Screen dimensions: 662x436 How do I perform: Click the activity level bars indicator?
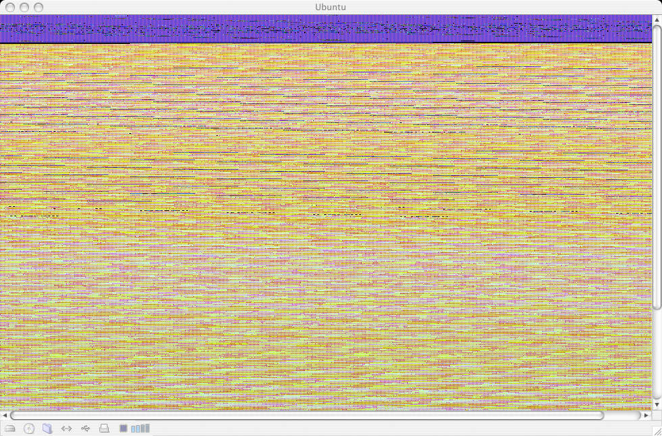(x=141, y=429)
